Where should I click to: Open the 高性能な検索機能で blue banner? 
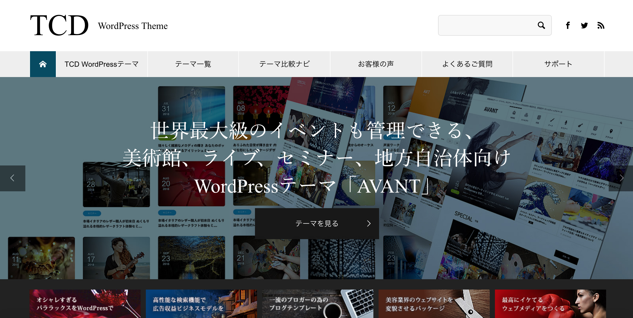201,304
